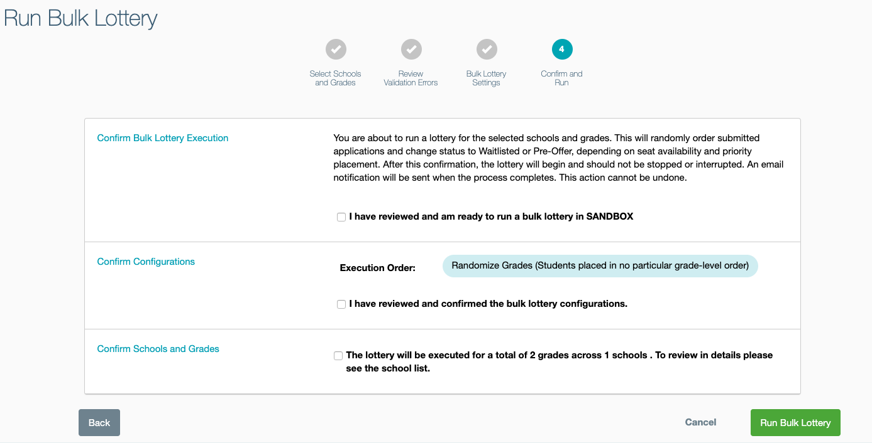Select the 'Select Schools and Grades' step label
The width and height of the screenshot is (872, 443).
coord(335,78)
